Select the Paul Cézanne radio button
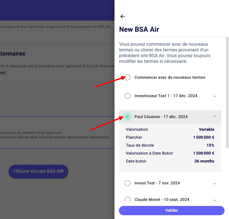This screenshot has width=229, height=219. [128, 117]
